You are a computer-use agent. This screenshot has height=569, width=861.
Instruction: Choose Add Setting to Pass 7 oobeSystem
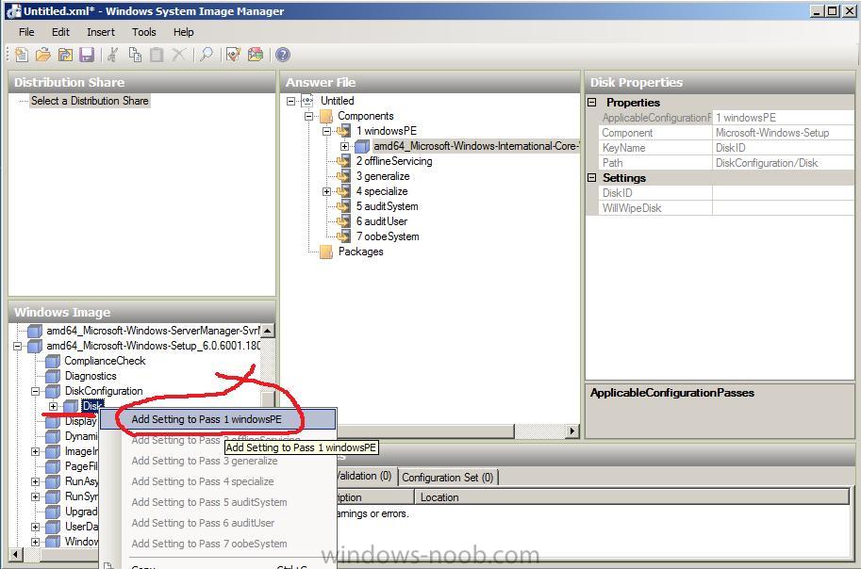(x=219, y=544)
